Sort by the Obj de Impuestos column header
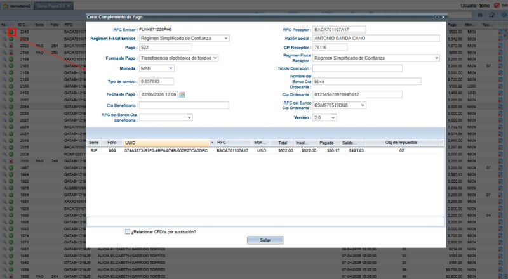508x279 pixels. tap(401, 143)
